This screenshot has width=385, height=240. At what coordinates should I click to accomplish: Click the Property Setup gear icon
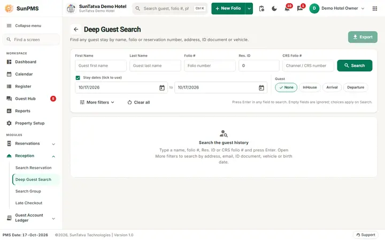tap(9, 123)
